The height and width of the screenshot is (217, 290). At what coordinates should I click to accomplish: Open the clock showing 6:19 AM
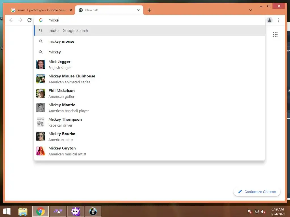(278, 212)
